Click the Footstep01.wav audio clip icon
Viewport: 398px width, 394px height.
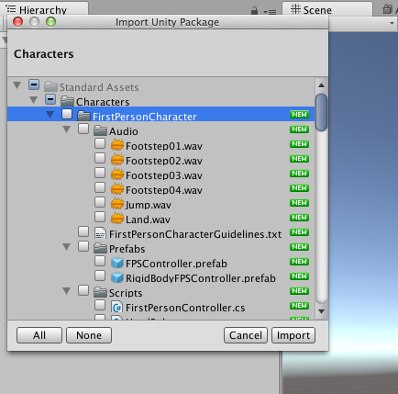click(117, 144)
